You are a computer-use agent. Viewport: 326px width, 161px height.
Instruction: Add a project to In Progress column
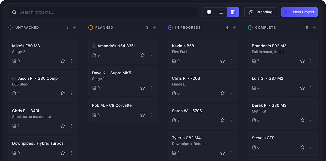pyautogui.click(x=234, y=27)
